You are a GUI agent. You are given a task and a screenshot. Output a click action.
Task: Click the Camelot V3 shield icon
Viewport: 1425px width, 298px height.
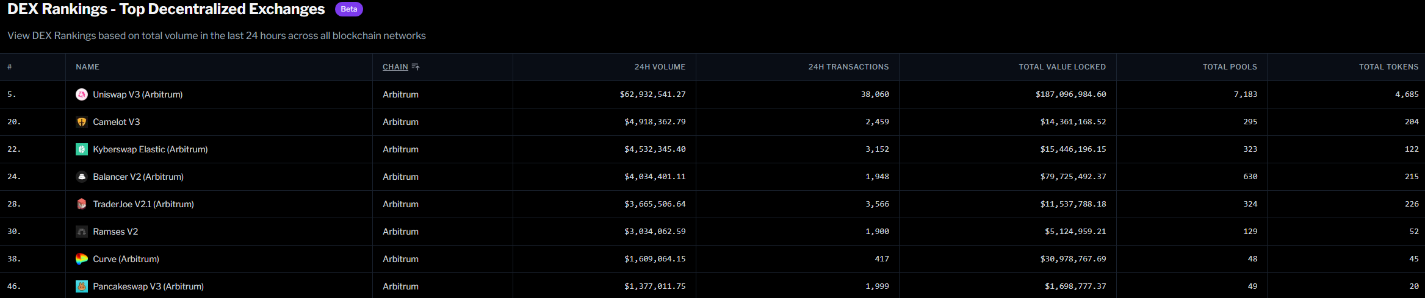pyautogui.click(x=81, y=122)
